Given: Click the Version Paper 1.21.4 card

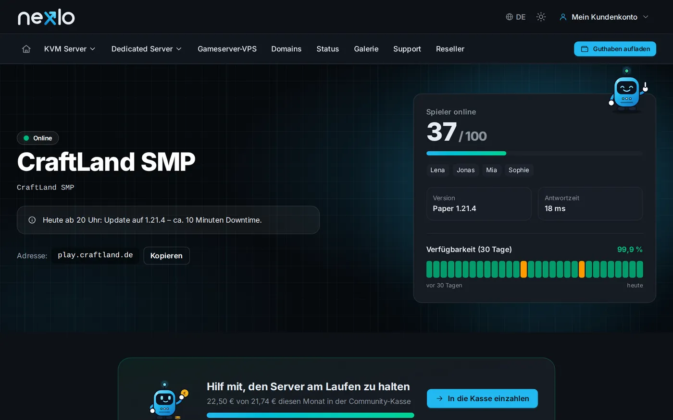Looking at the screenshot, I should click(479, 204).
